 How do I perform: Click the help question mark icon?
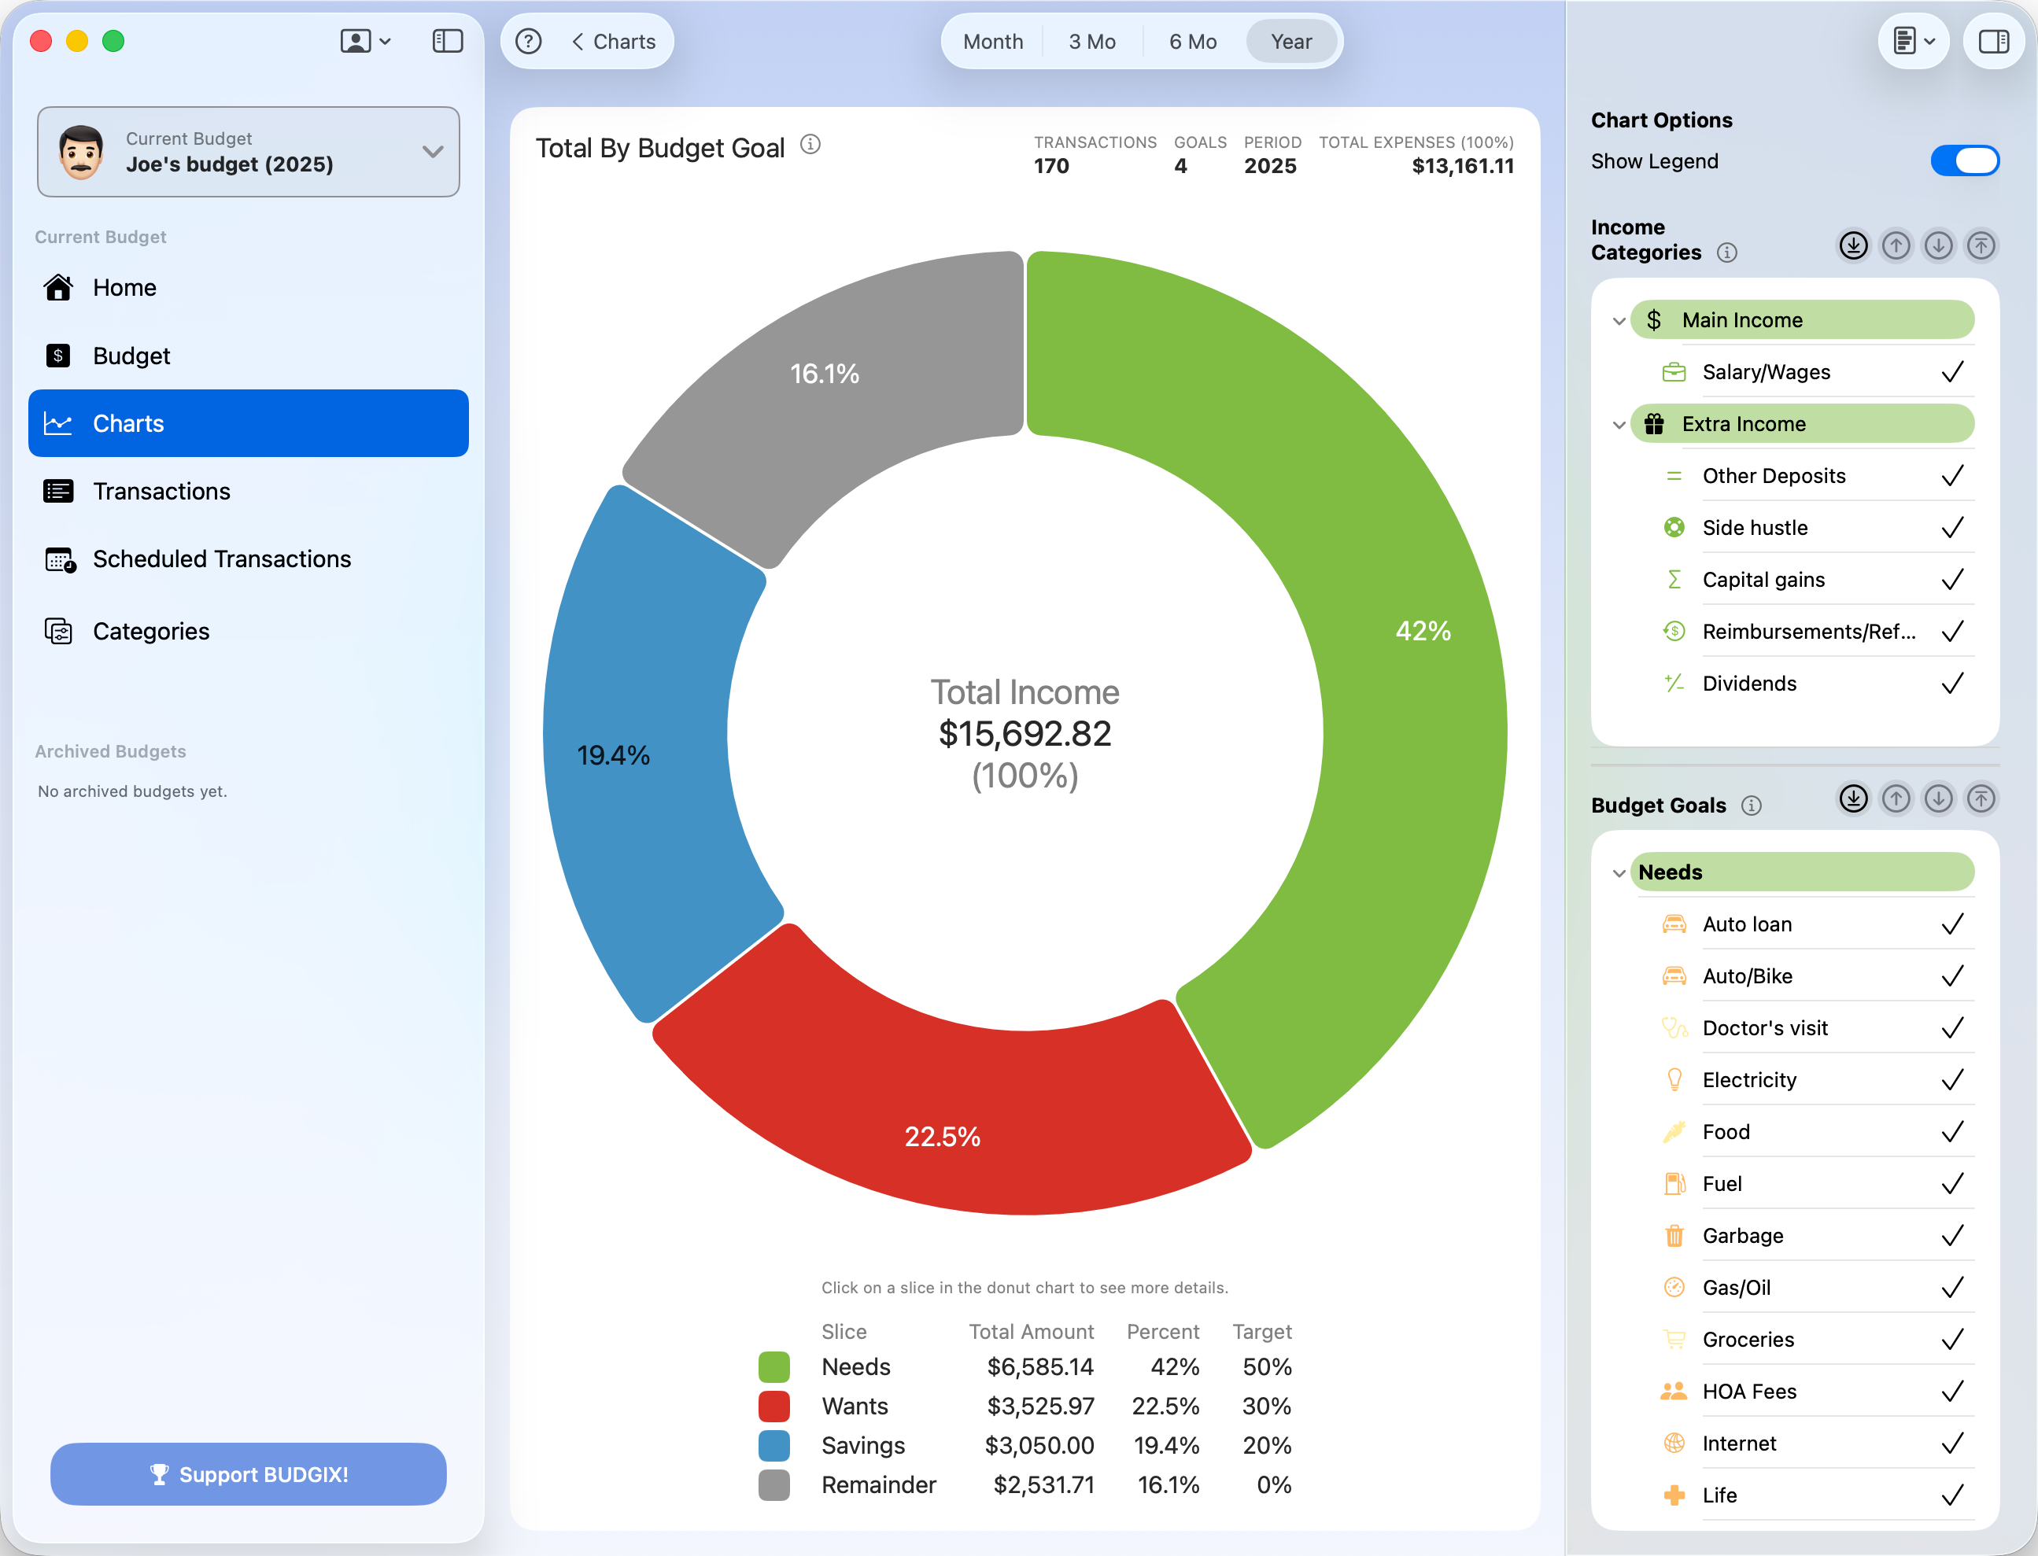point(528,42)
